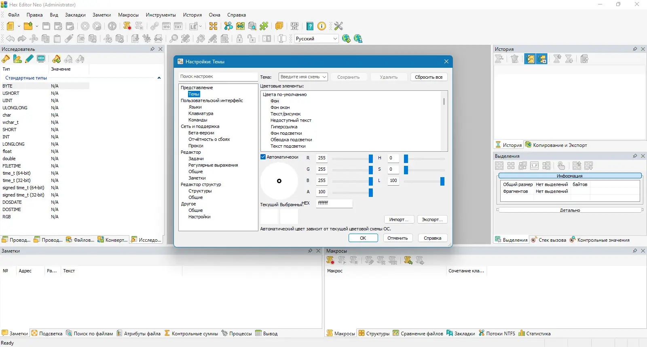The height and width of the screenshot is (347, 647).
Task: Uncheck the Автоматически checkbox
Action: coord(263,157)
